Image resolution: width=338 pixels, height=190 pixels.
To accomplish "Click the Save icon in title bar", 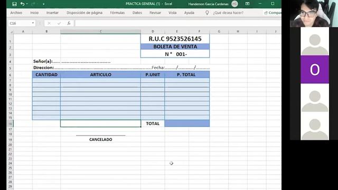I will [x=14, y=4].
